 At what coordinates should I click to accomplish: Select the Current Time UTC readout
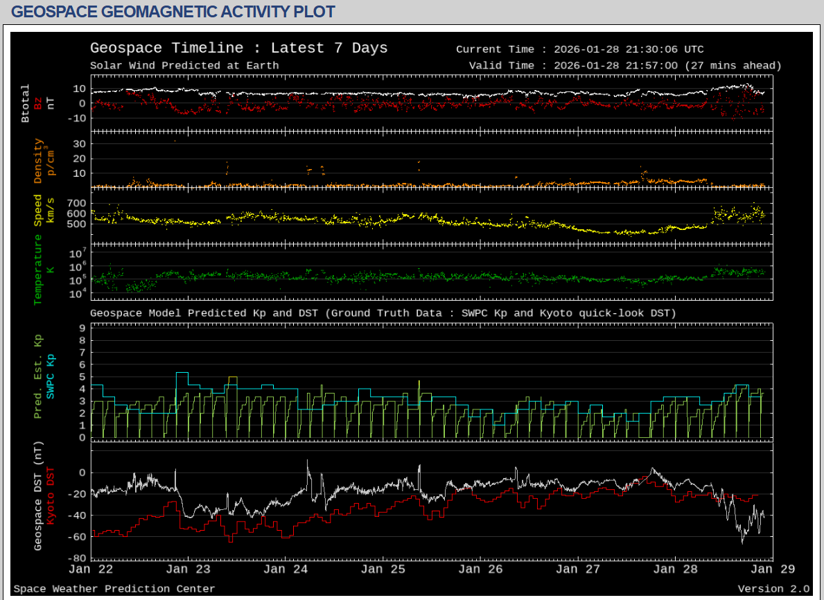pyautogui.click(x=579, y=49)
